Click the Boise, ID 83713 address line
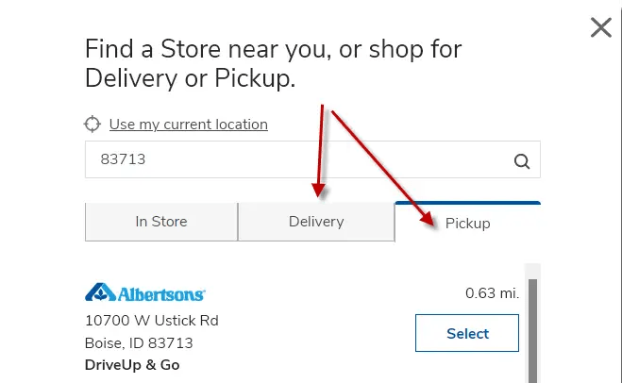 [139, 343]
